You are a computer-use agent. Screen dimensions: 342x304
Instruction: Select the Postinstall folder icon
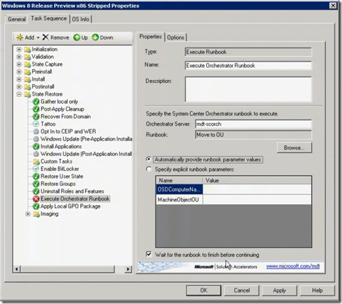[27, 87]
